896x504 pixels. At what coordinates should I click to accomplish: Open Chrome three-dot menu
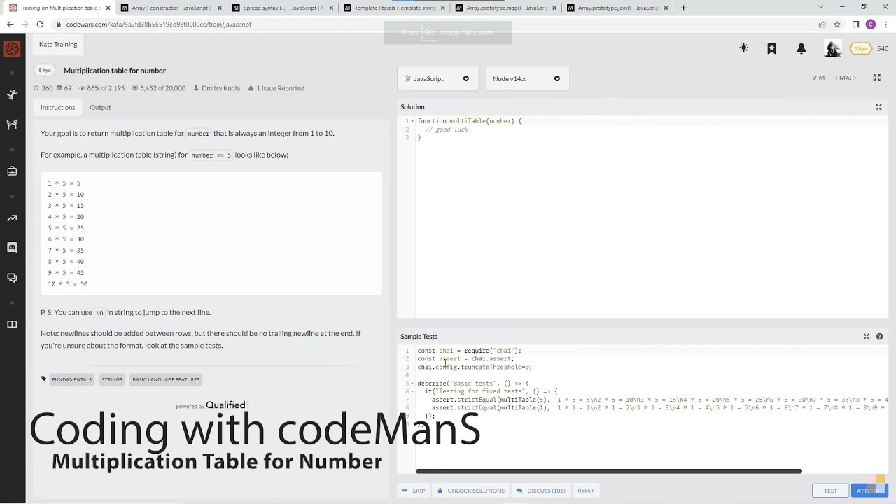(x=885, y=24)
